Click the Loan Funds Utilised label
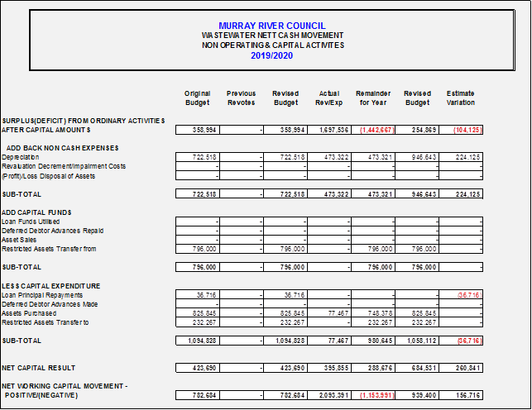Screen dimensions: 532x410 point(31,222)
